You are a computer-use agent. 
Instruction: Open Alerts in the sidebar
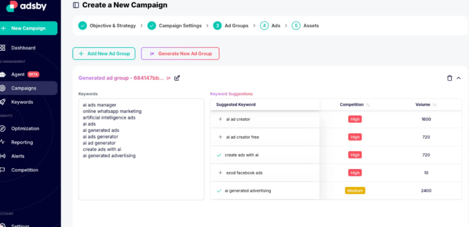click(x=18, y=156)
